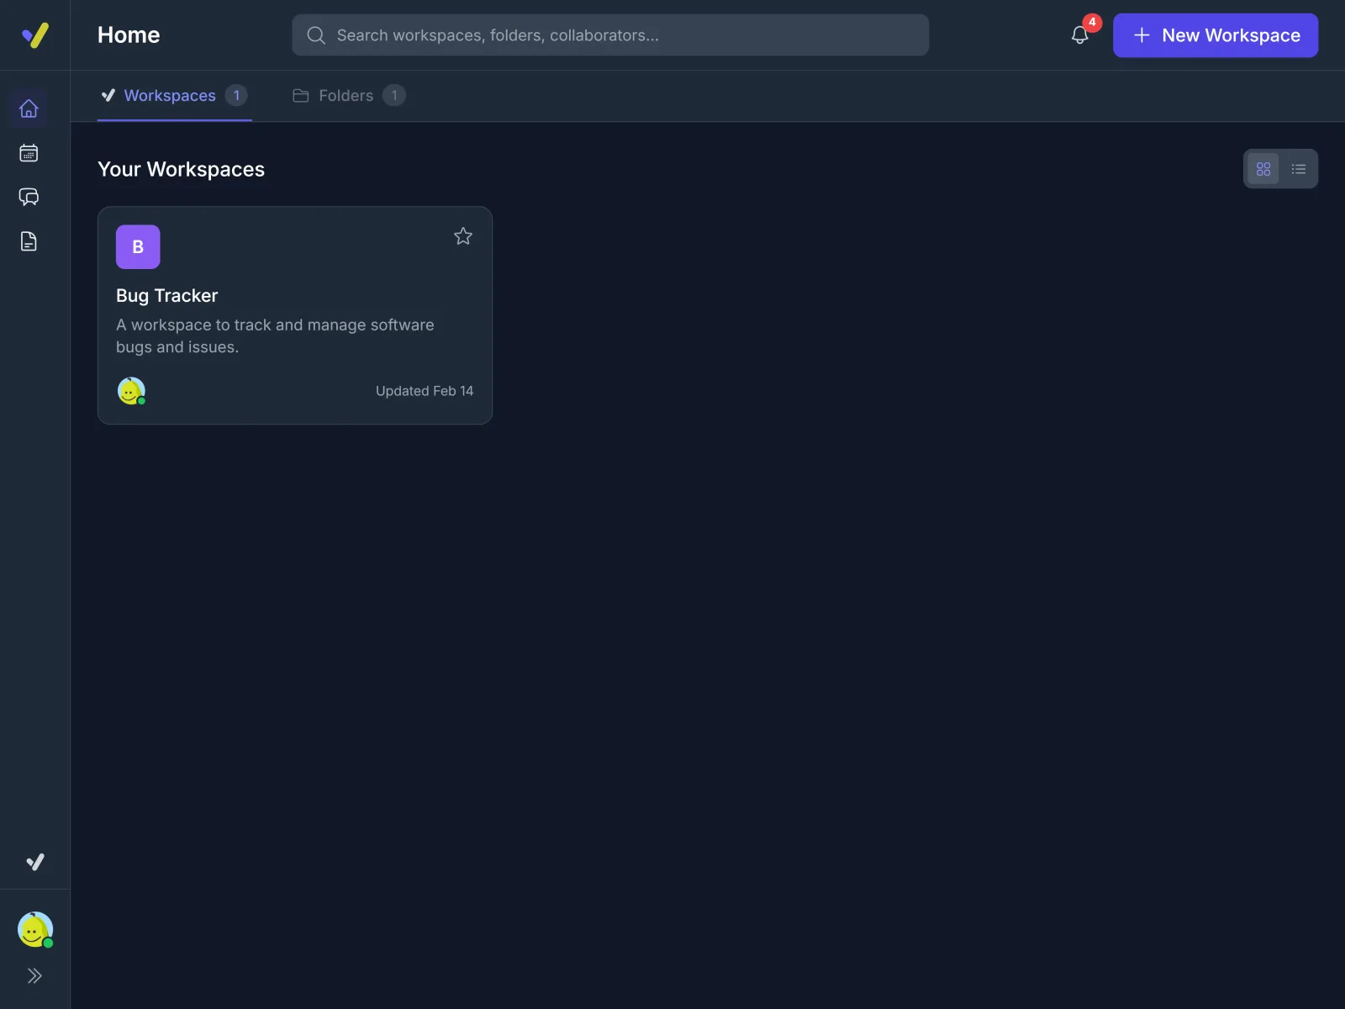Viewport: 1345px width, 1009px height.
Task: Open the calendar icon in sidebar
Action: [29, 153]
